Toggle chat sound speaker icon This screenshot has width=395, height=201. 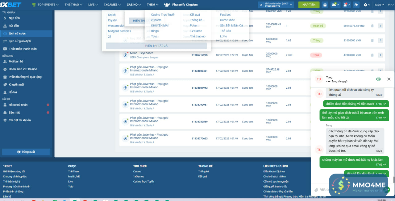point(378,79)
